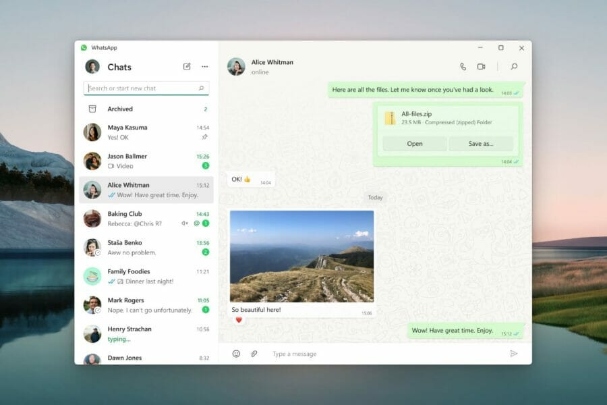
Task: Select the Alice Whitman chat in list
Action: point(146,190)
